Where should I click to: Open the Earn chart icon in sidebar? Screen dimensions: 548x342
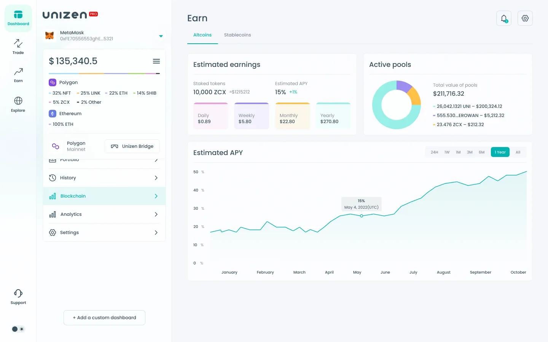(x=18, y=71)
